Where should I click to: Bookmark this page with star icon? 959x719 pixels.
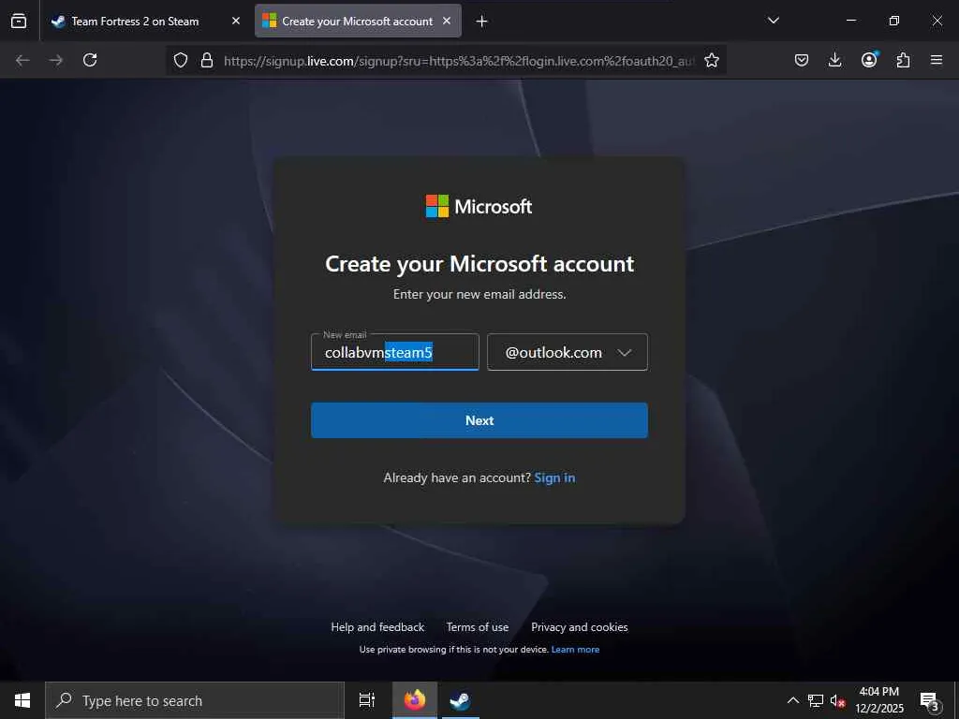click(x=712, y=60)
